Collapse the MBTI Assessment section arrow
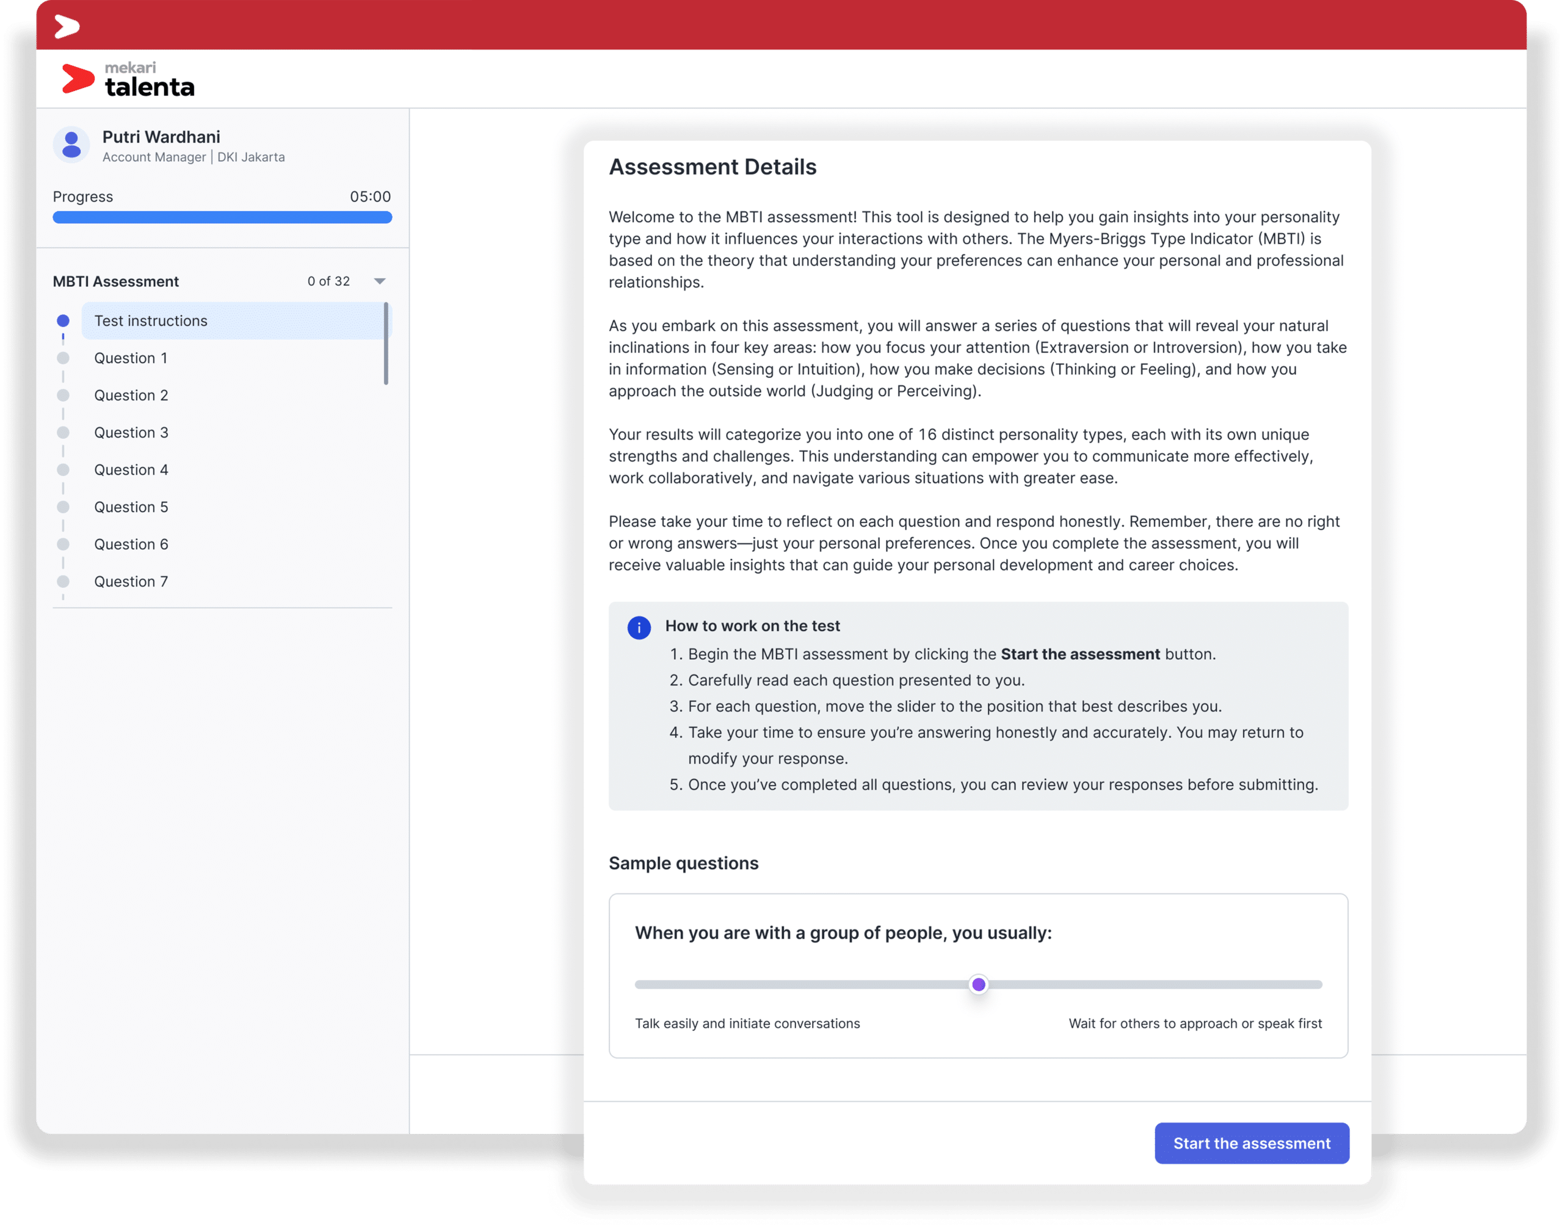Image resolution: width=1563 pixels, height=1225 pixels. [x=379, y=281]
